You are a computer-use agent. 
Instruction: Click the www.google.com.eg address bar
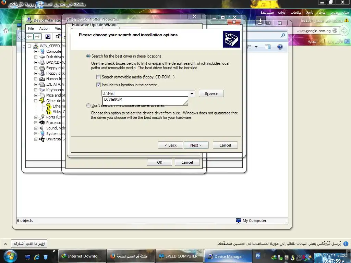tap(313, 31)
